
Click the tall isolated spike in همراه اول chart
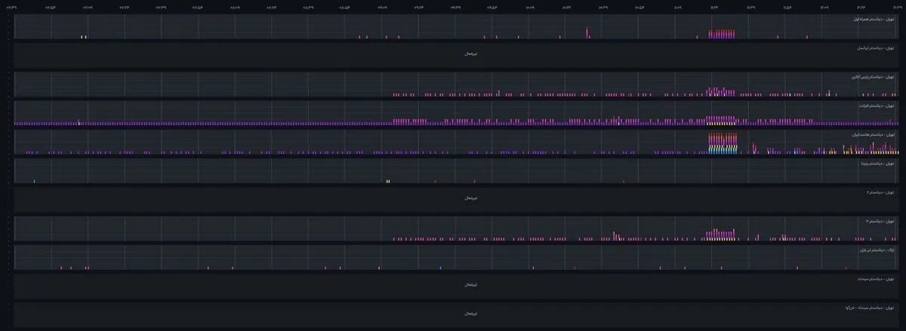pos(587,32)
